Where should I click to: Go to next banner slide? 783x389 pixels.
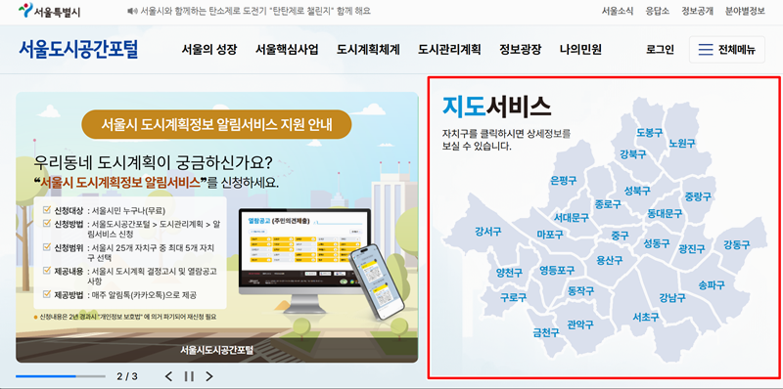click(209, 376)
